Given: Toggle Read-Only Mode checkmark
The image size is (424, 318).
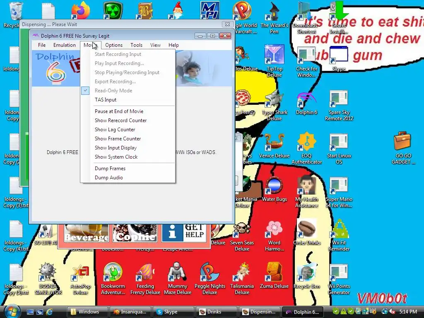Looking at the screenshot, I should click(128, 91).
